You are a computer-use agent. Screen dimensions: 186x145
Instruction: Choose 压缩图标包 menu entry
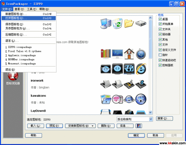click(x=29, y=35)
